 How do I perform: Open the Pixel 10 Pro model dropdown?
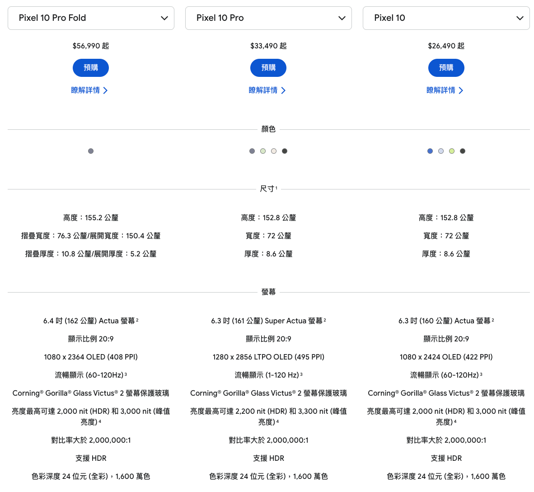[268, 18]
